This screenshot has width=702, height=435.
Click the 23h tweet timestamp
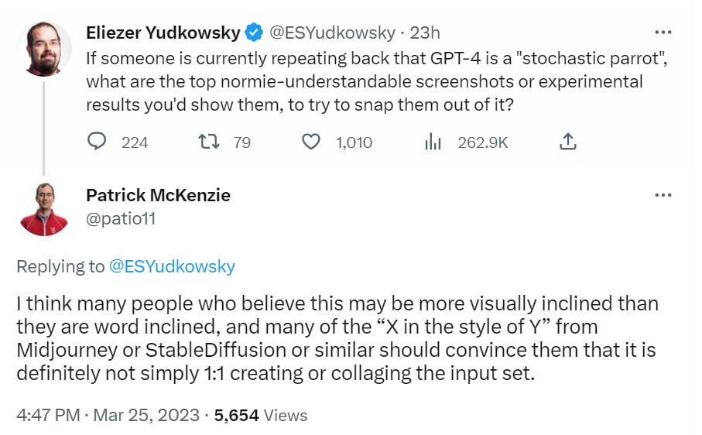[x=425, y=33]
